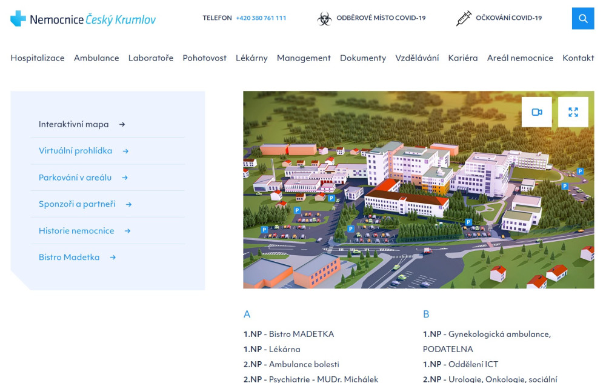Open Očkování COVID-19 link
Image resolution: width=606 pixels, height=383 pixels.
click(509, 18)
